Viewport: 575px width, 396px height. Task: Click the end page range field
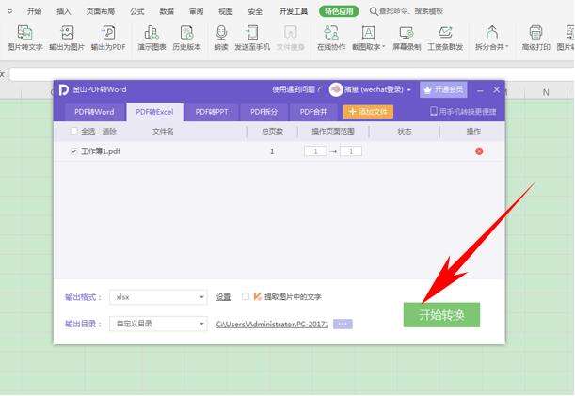pos(351,151)
